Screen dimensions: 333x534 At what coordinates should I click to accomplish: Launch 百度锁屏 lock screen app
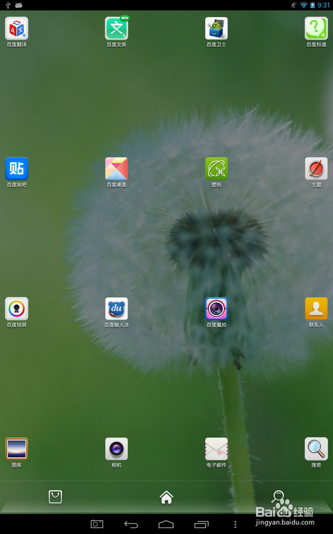[x=17, y=309]
